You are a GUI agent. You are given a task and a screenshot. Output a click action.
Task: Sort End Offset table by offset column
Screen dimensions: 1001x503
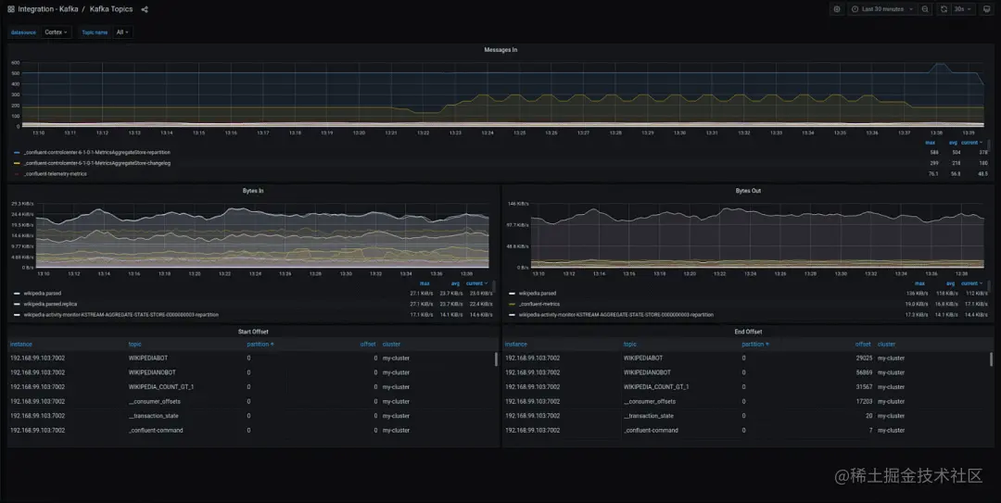(863, 344)
